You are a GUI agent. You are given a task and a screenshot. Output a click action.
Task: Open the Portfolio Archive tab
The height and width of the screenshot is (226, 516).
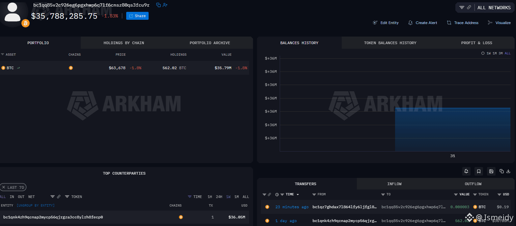click(x=210, y=43)
